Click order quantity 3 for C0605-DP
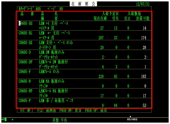170x124 pixels. point(116,67)
